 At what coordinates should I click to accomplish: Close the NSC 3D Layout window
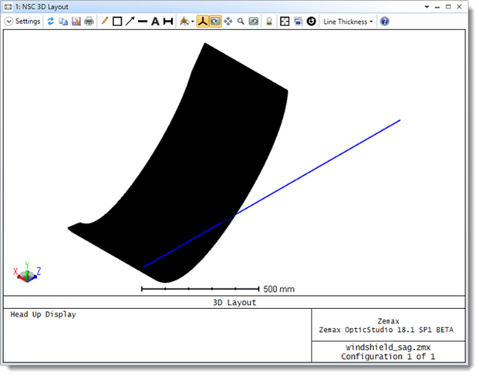point(459,7)
